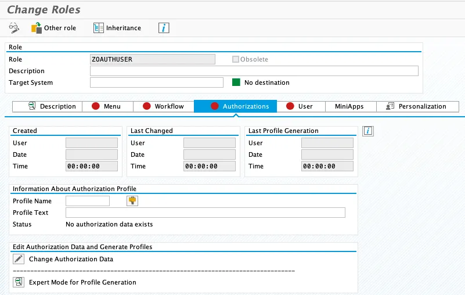Click into the Profile Text field
Image resolution: width=465 pixels, height=295 pixels.
205,213
